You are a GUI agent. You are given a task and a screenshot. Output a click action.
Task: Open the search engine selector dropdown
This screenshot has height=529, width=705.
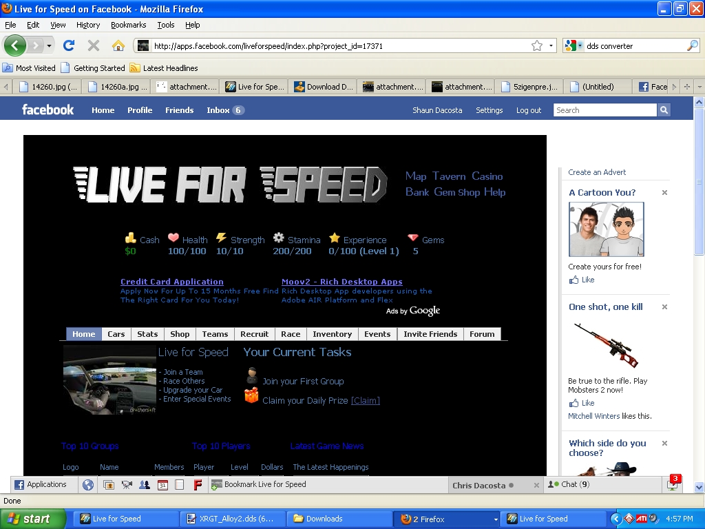pyautogui.click(x=574, y=45)
